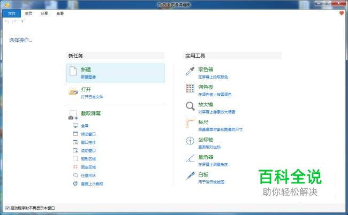348x215 pixels.
Task: Click the crosshair icon for 坐标轴
Action: pyautogui.click(x=190, y=141)
